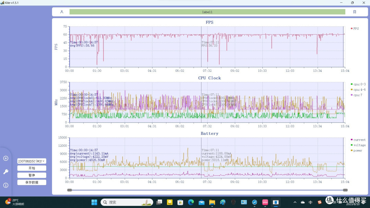Click the bookmark icon beside label1
Image resolution: width=370 pixels, height=208 pixels.
355,12
